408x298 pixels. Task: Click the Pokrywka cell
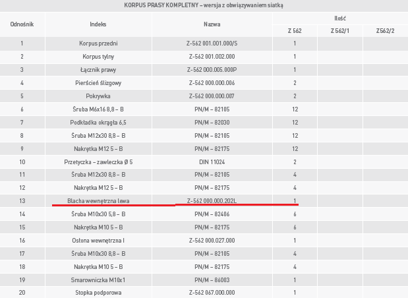[x=98, y=96]
